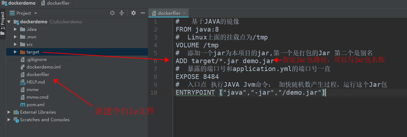
Task: Click the locate/scroll-from-source target icon
Action: click(x=112, y=13)
